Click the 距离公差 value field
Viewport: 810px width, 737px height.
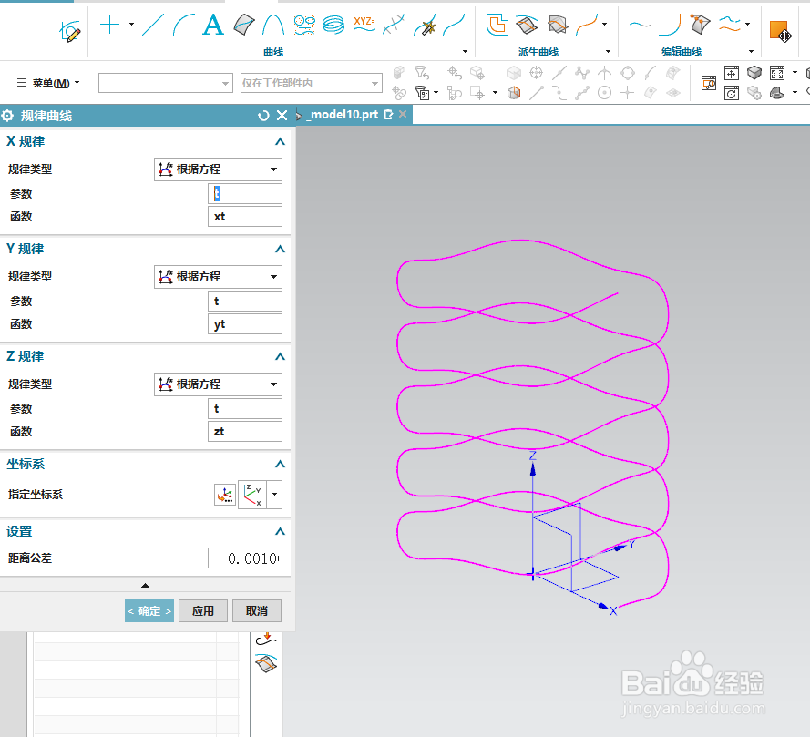tap(245, 558)
